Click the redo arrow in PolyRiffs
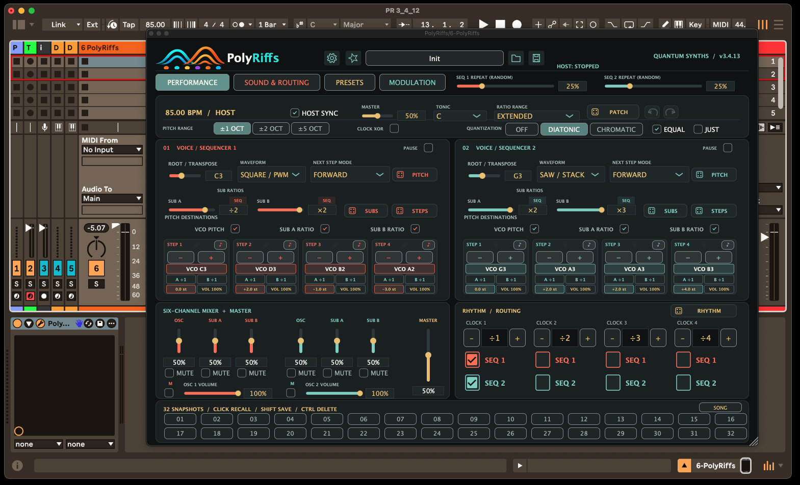 (x=670, y=112)
